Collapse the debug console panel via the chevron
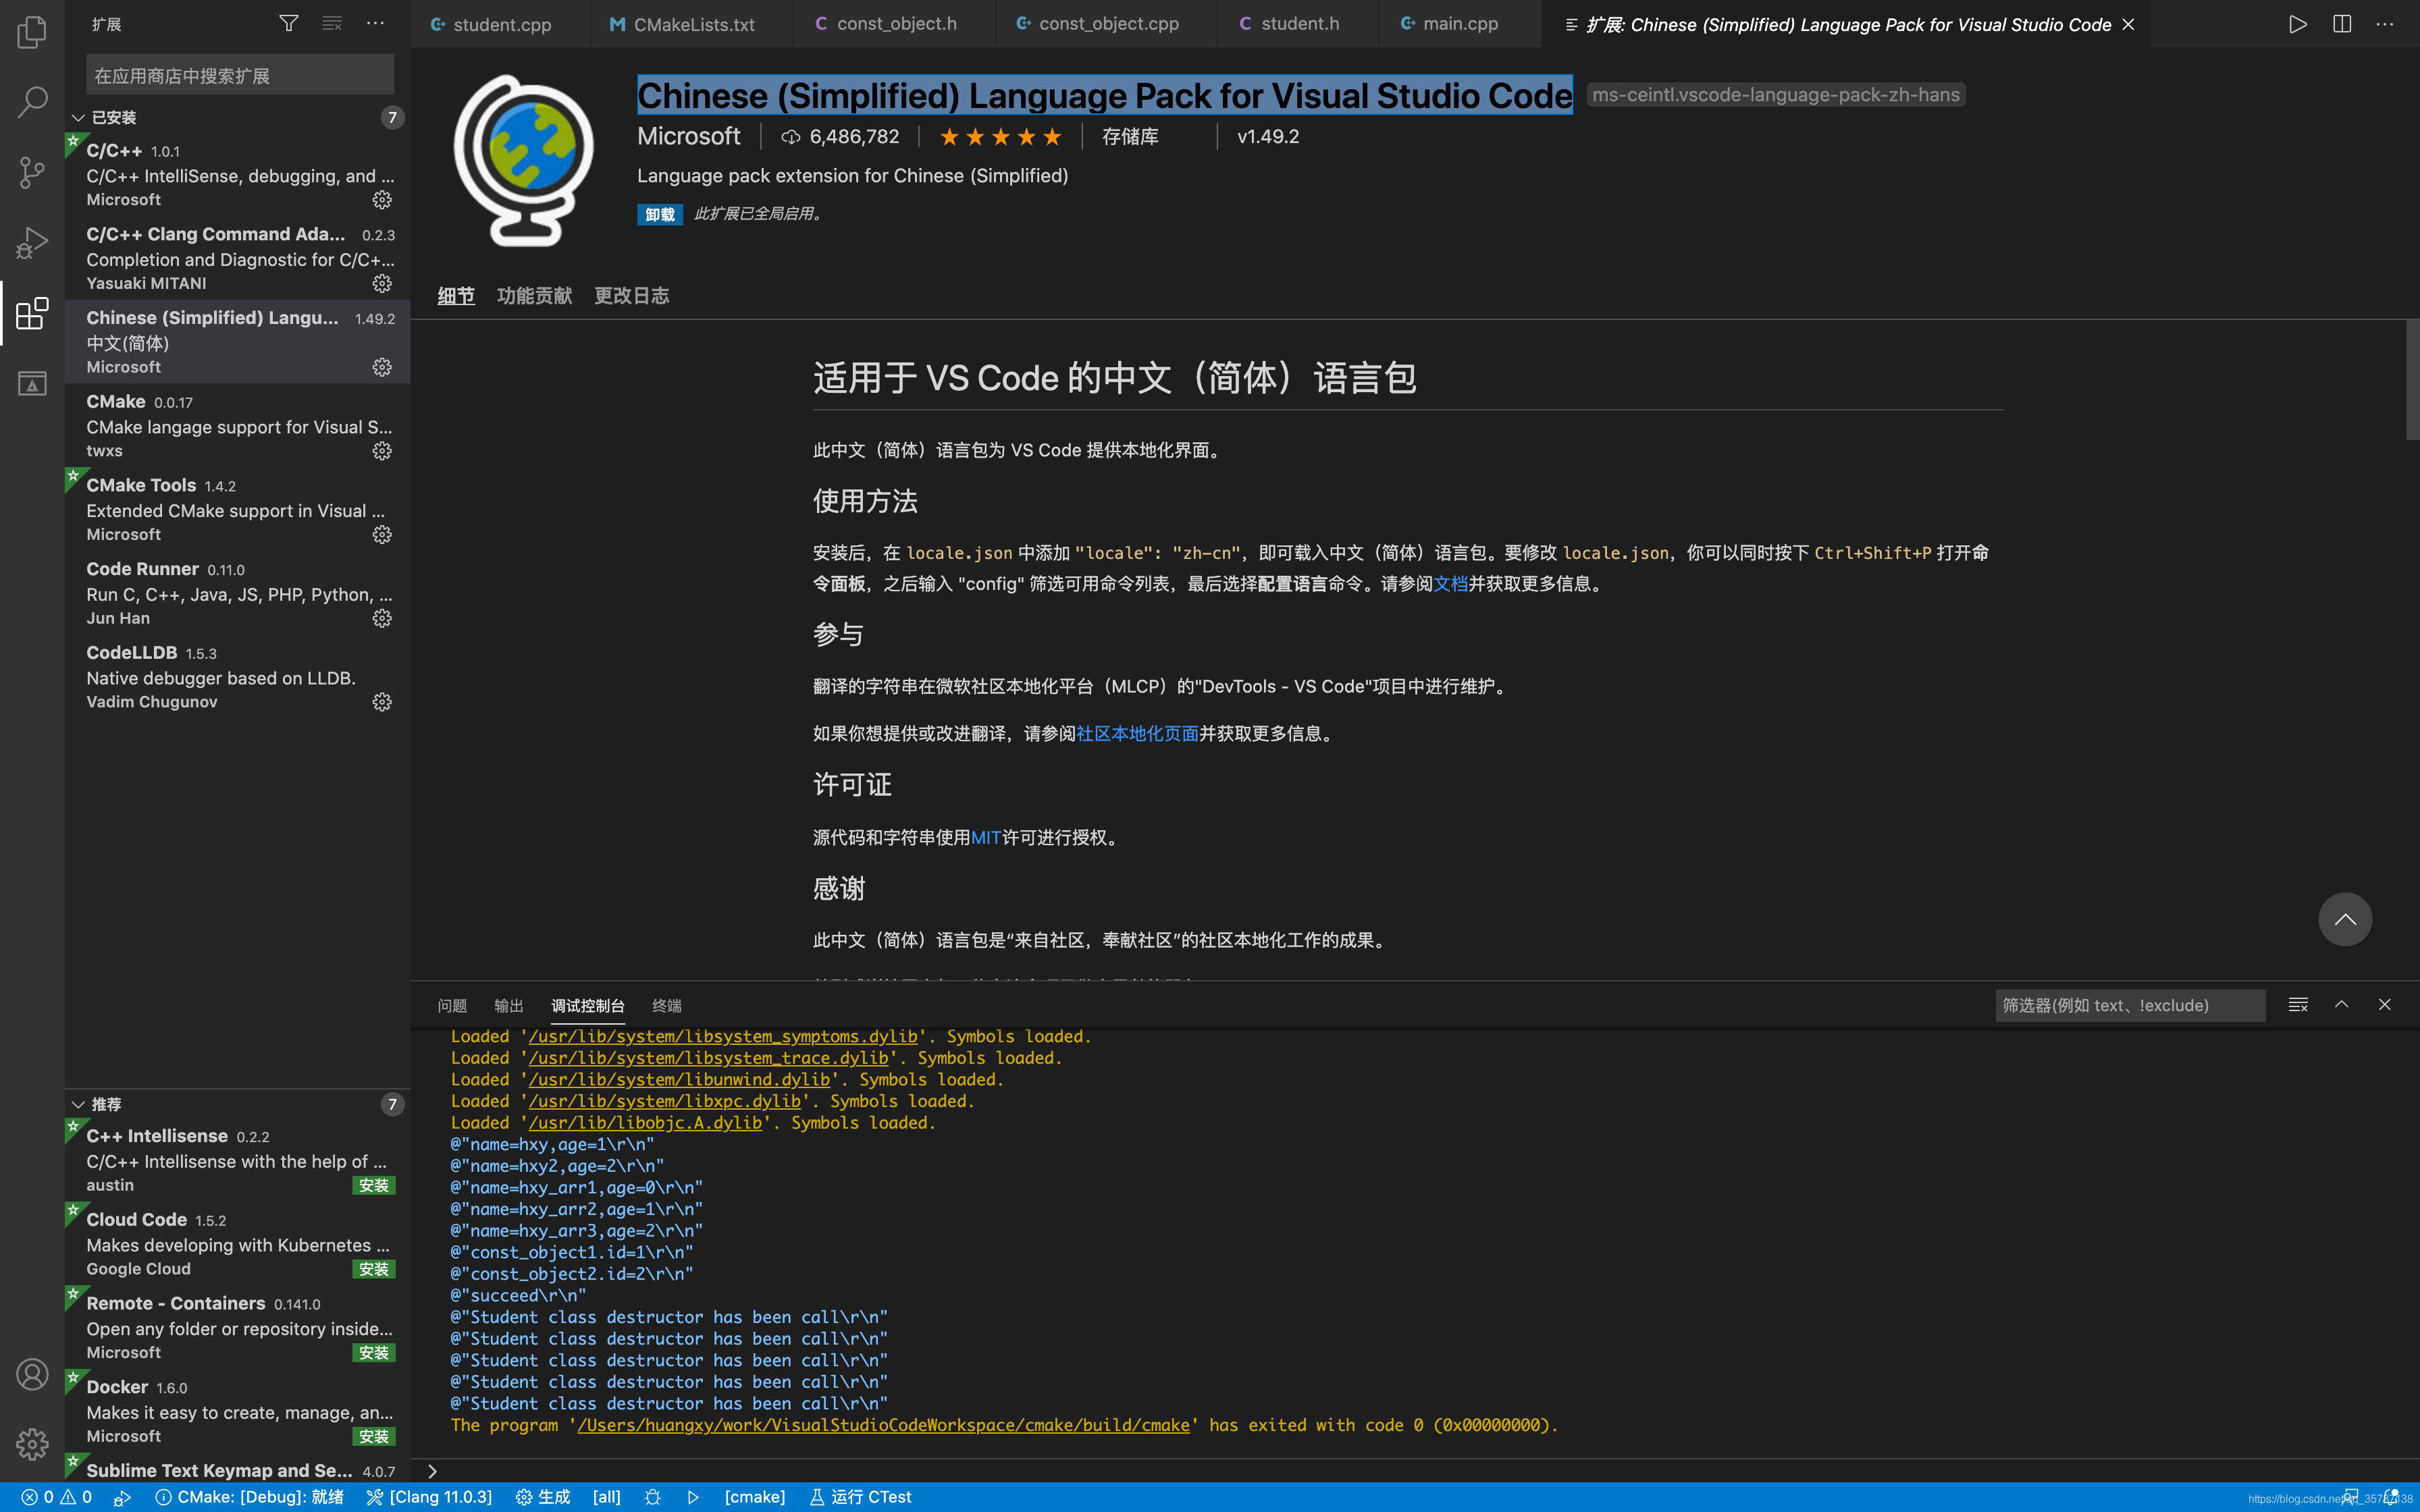Viewport: 2420px width, 1512px height. tap(2341, 1005)
